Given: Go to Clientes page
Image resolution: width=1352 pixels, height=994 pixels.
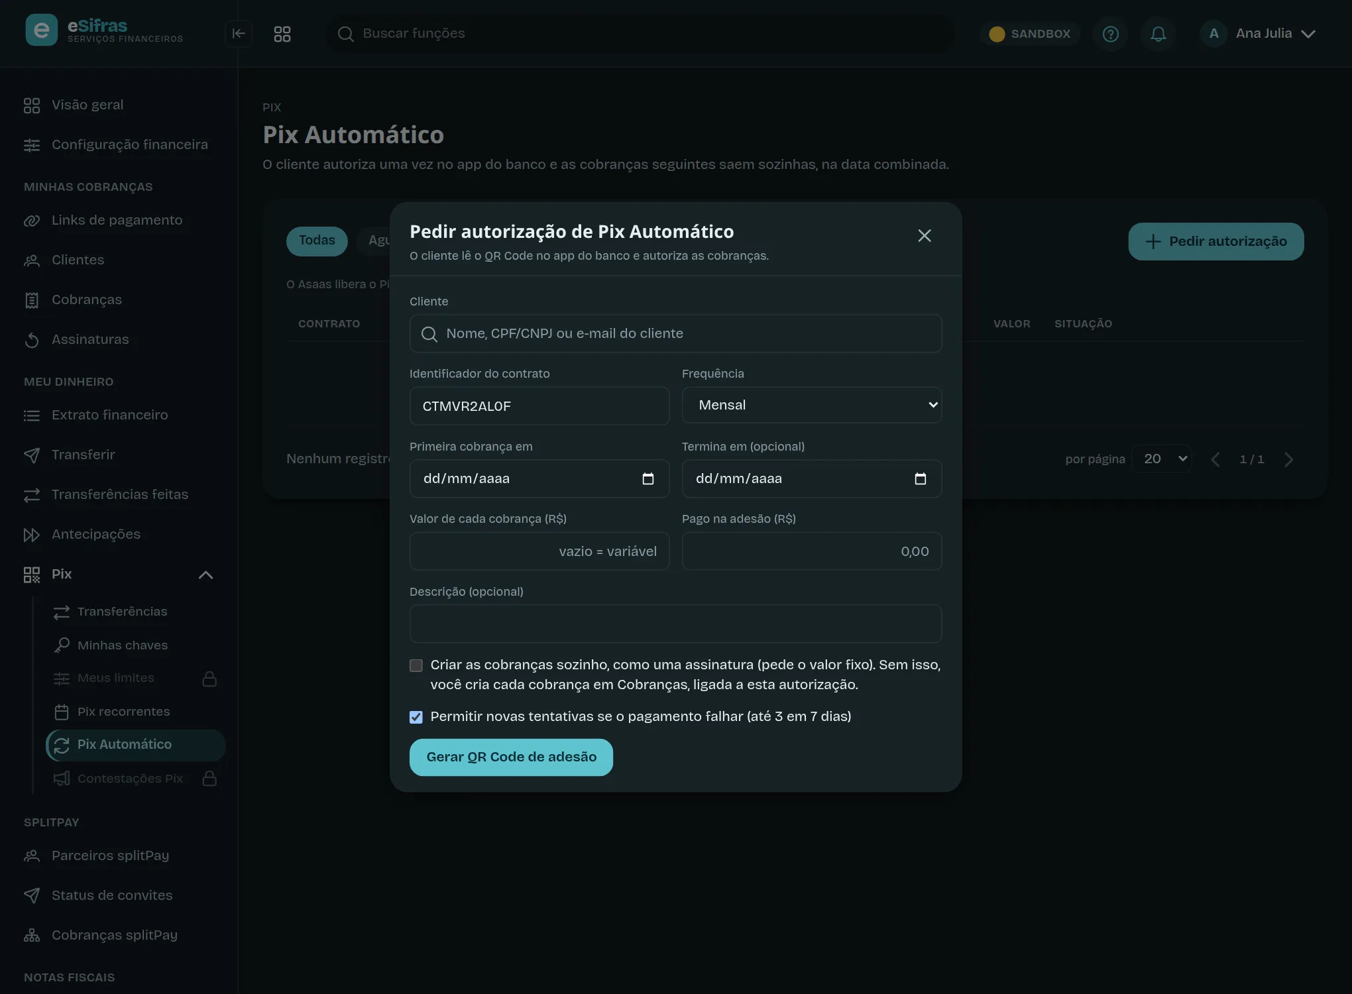Looking at the screenshot, I should (x=119, y=260).
